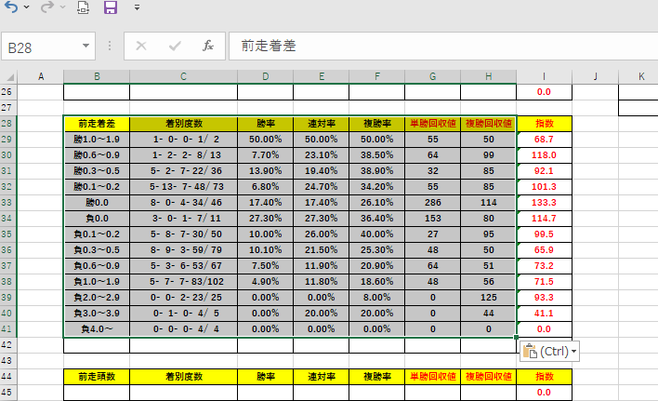Open the Undo history dropdown arrow

[x=26, y=7]
